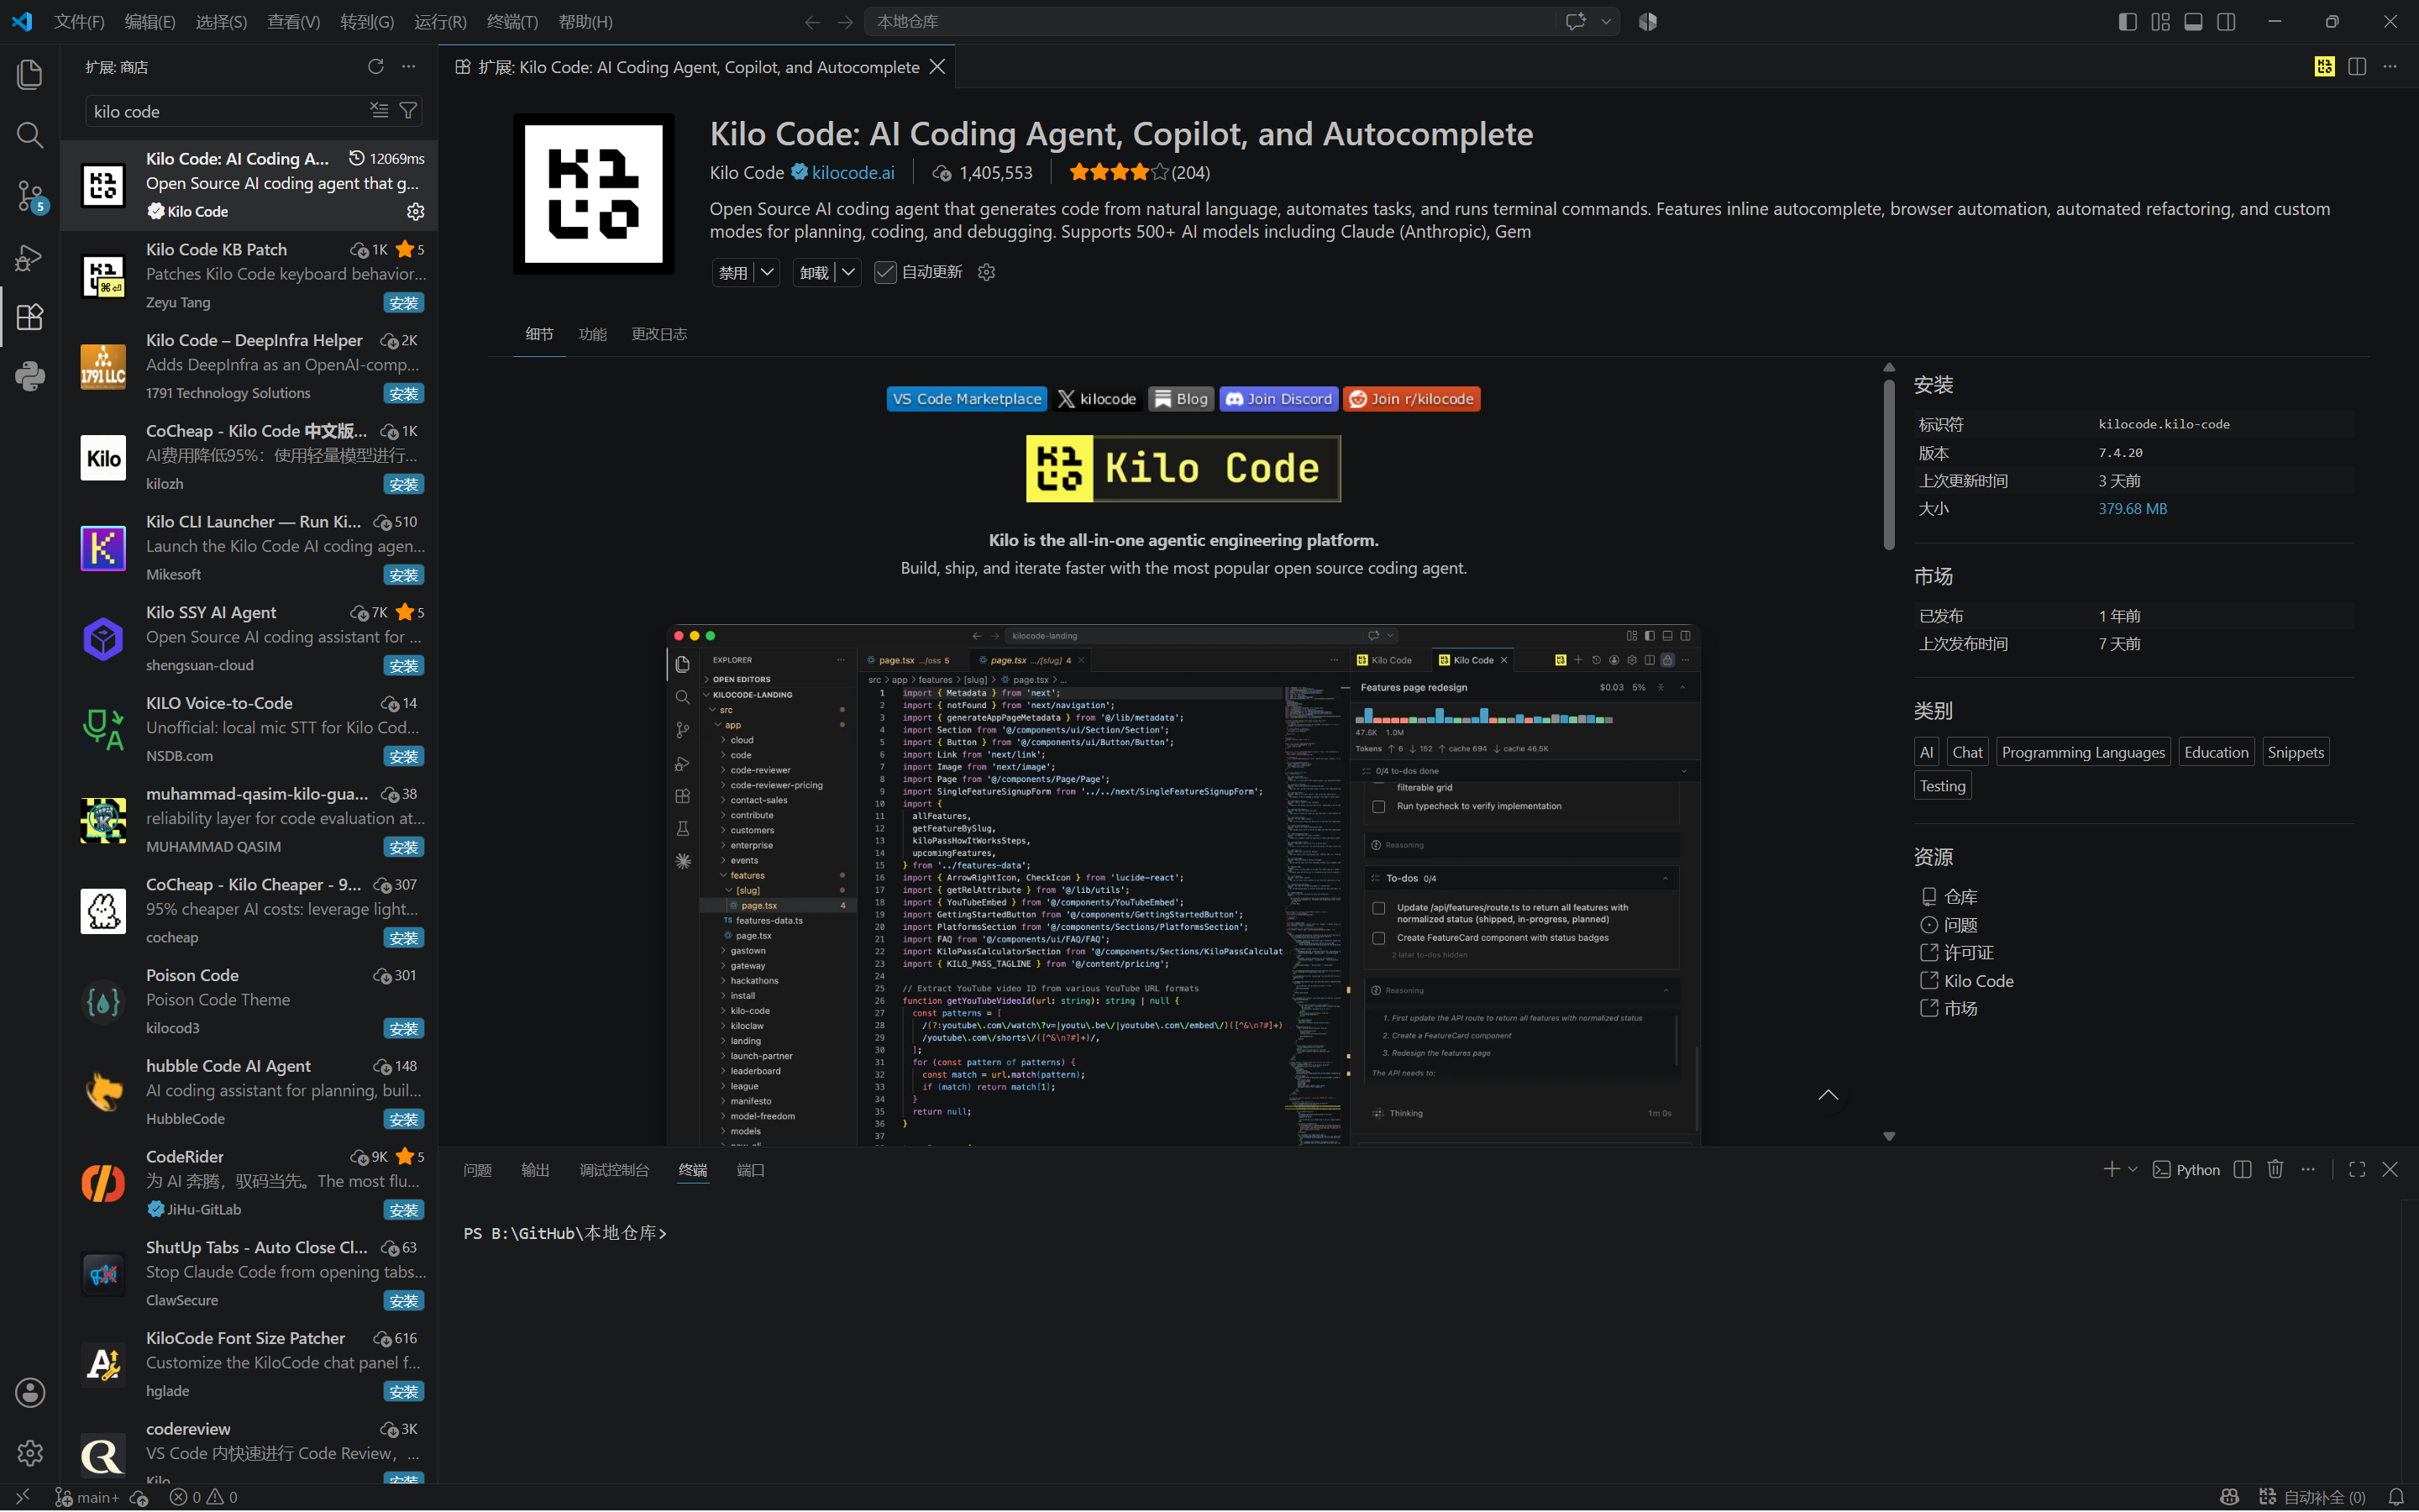Toggle the primary side bar visibility
Viewport: 2419px width, 1512px height.
point(2127,22)
